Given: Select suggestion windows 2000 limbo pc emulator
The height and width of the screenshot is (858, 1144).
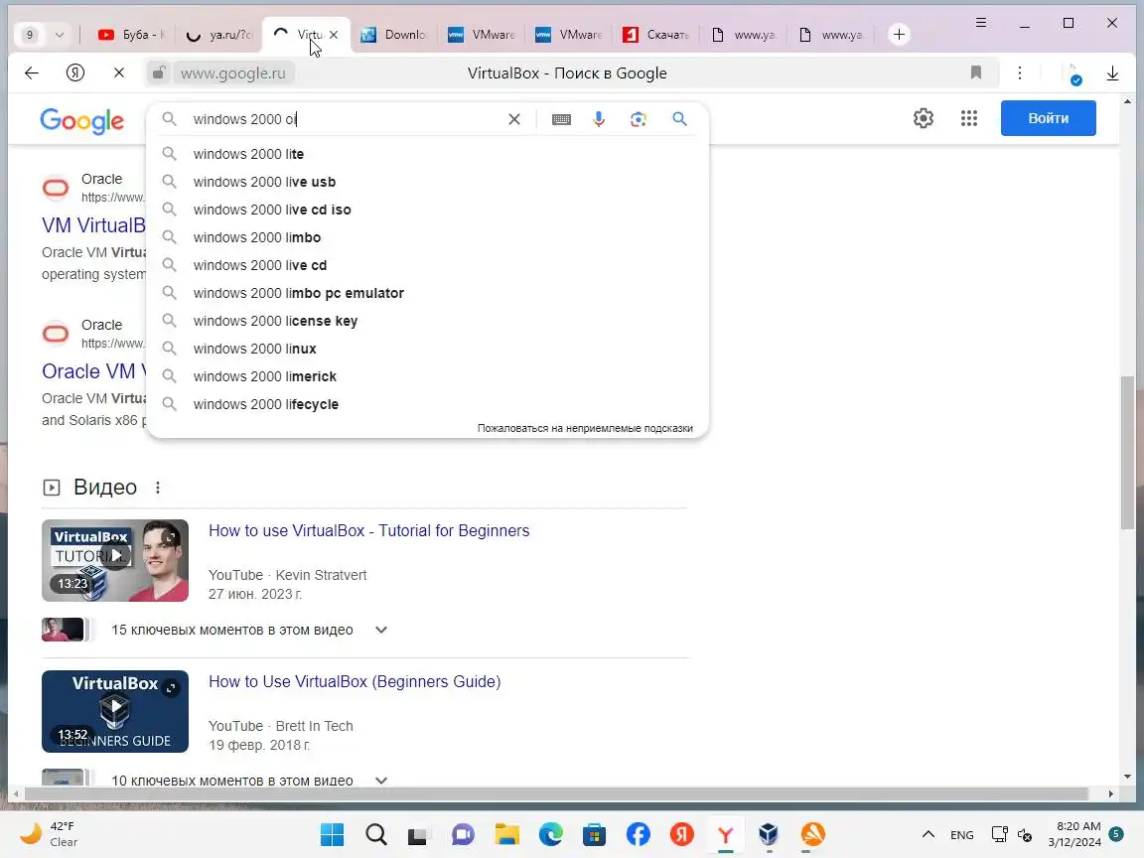Looking at the screenshot, I should pyautogui.click(x=427, y=293).
